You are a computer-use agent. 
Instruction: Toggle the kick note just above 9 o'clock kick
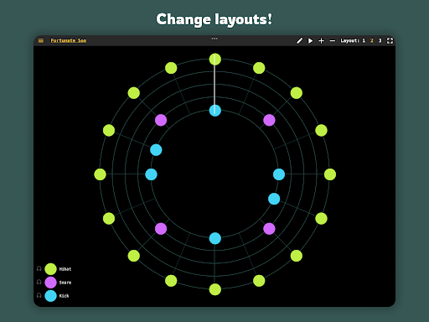156,150
